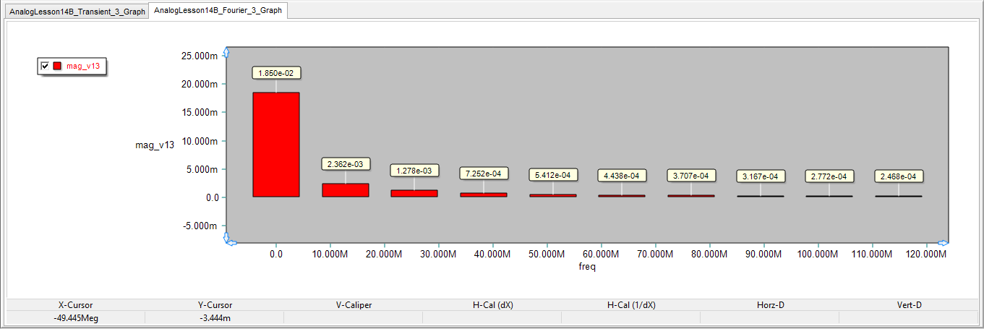Select the red bar under 1.278e-03
984x329 pixels.
click(x=414, y=193)
